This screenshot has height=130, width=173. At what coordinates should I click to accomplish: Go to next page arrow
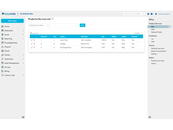pos(142,33)
